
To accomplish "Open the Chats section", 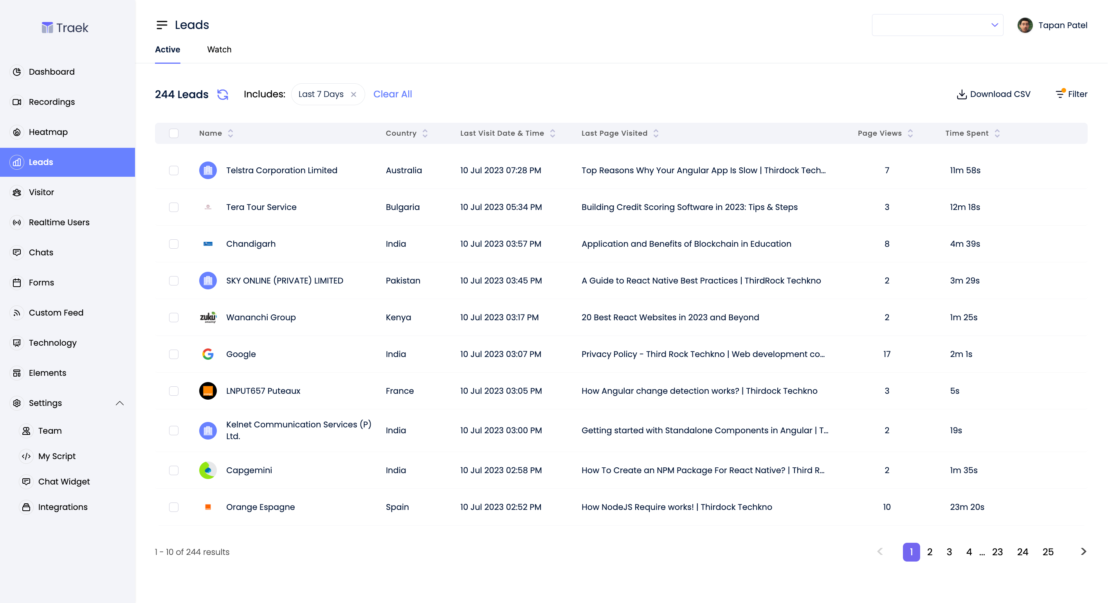I will click(40, 252).
